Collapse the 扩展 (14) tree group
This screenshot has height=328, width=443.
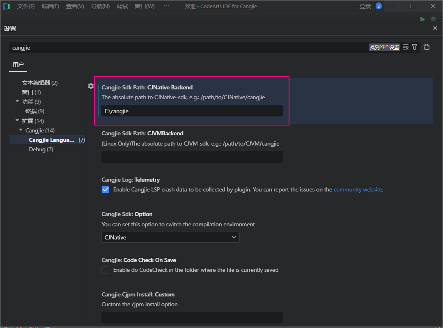coord(17,121)
